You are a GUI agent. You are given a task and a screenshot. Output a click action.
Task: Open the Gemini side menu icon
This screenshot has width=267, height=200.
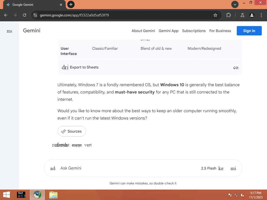coord(9,31)
